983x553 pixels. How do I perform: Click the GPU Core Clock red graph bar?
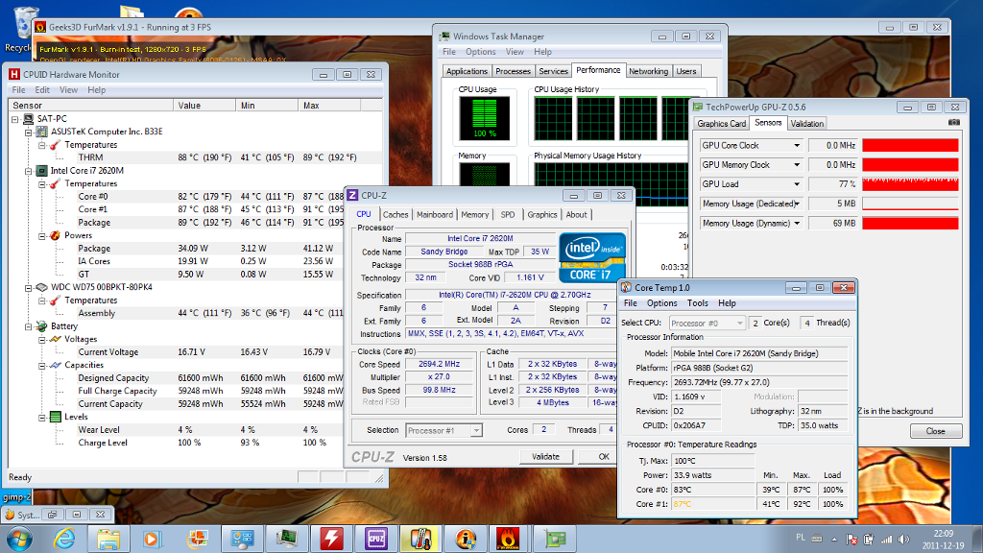coord(910,146)
